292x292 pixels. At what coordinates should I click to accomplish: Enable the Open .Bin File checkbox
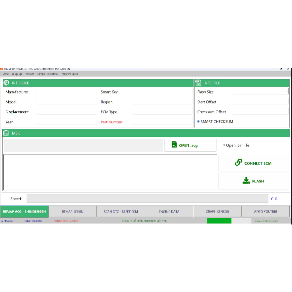[x=224, y=145]
